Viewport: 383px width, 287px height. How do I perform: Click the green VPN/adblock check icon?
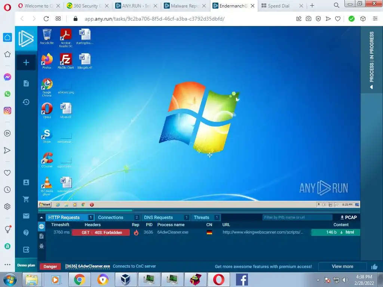[x=352, y=19]
